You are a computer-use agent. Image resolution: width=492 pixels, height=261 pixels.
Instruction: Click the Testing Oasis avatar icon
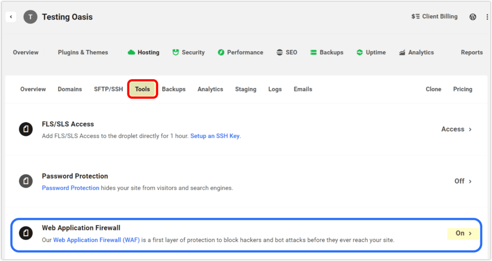click(30, 17)
